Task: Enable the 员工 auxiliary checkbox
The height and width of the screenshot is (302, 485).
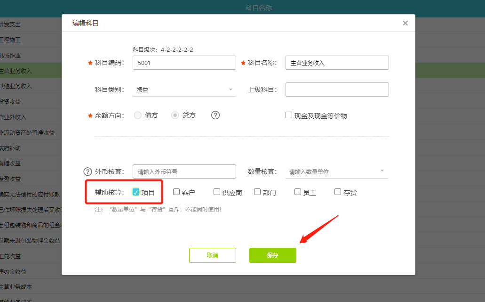Action: [298, 192]
